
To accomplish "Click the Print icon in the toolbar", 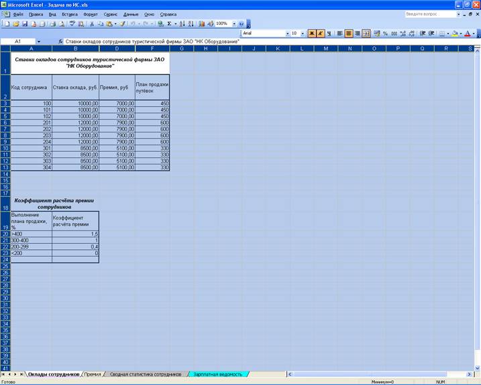I will [53, 24].
